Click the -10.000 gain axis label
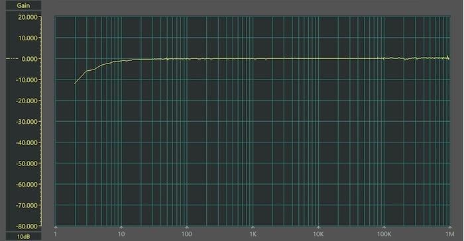 point(27,80)
